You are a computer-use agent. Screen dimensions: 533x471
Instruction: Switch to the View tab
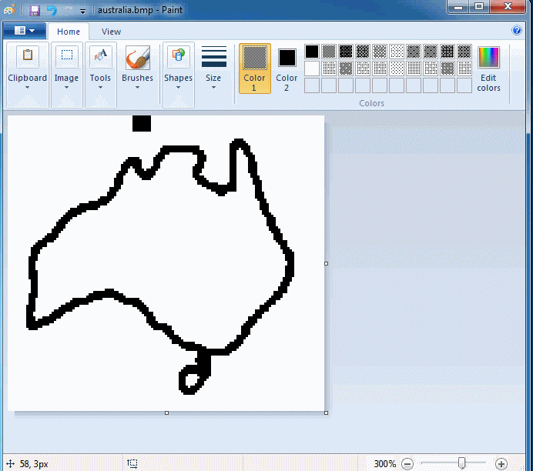click(111, 32)
